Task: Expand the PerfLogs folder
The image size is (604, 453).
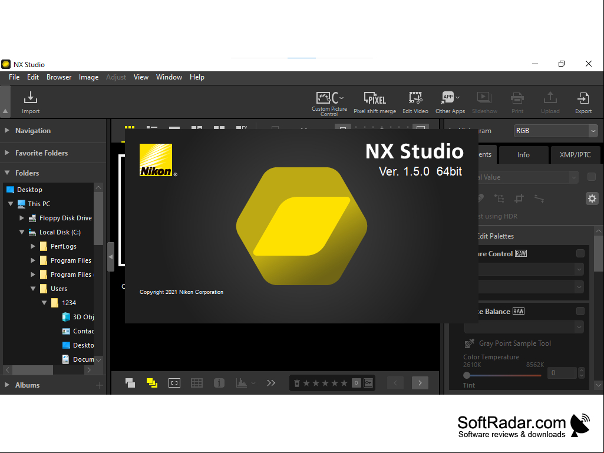Action: tap(33, 246)
